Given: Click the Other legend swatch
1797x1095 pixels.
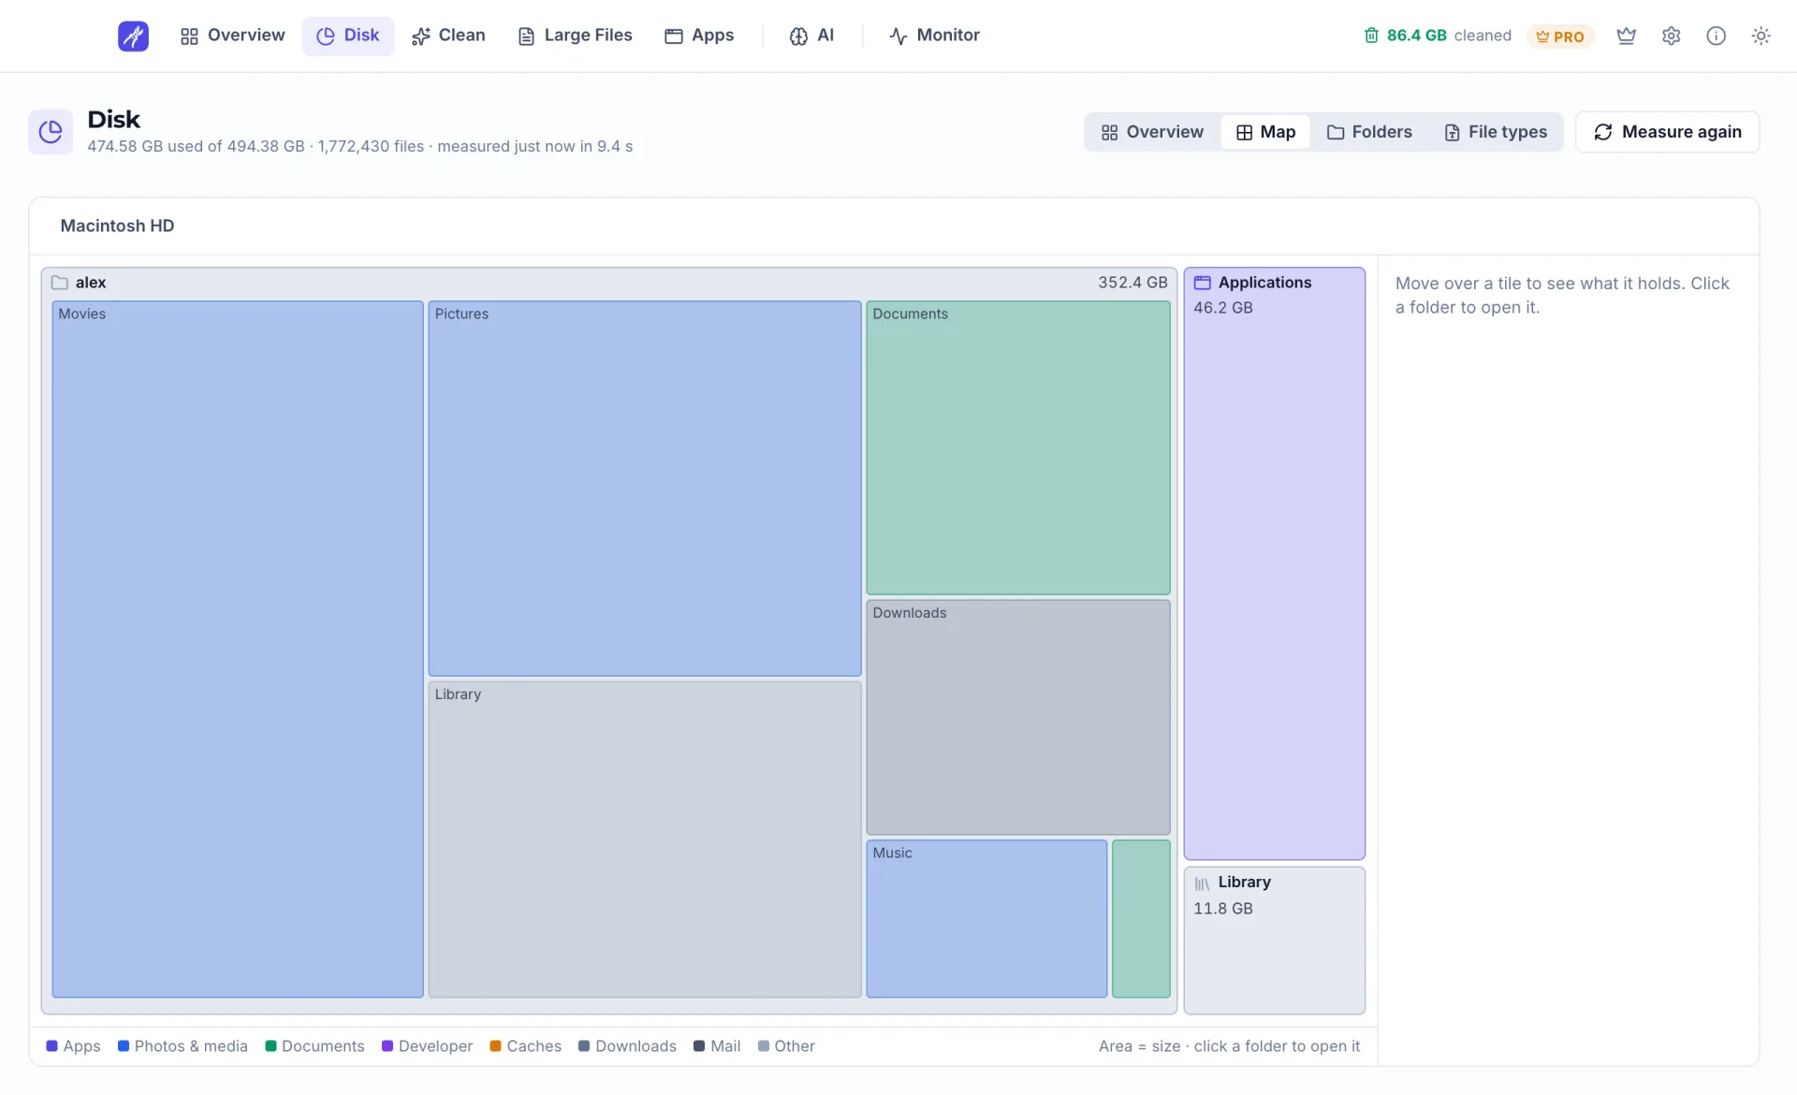Looking at the screenshot, I should coord(764,1046).
